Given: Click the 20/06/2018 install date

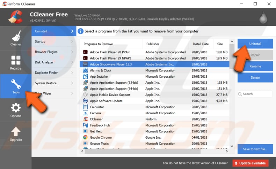Looking at the screenshot, I should 199,144.
